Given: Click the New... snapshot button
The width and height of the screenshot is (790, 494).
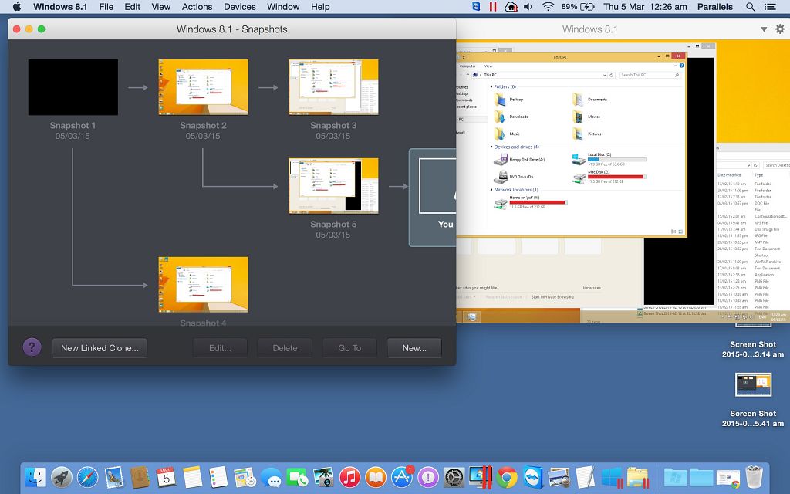Looking at the screenshot, I should [414, 348].
